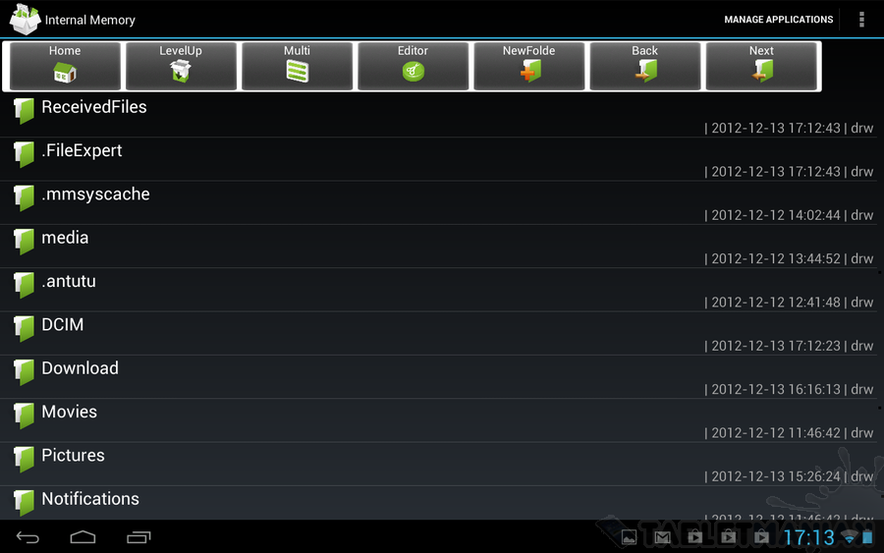Open the .mmsyscache folder entry

pos(442,202)
